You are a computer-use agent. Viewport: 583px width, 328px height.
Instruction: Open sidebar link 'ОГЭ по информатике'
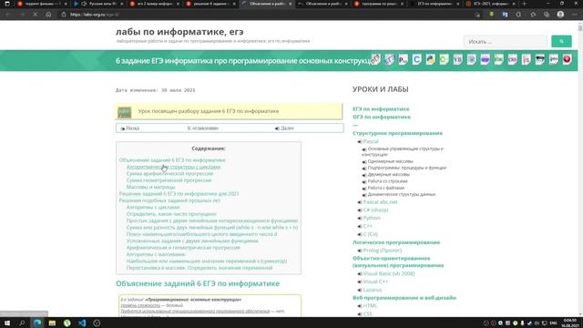tap(382, 117)
